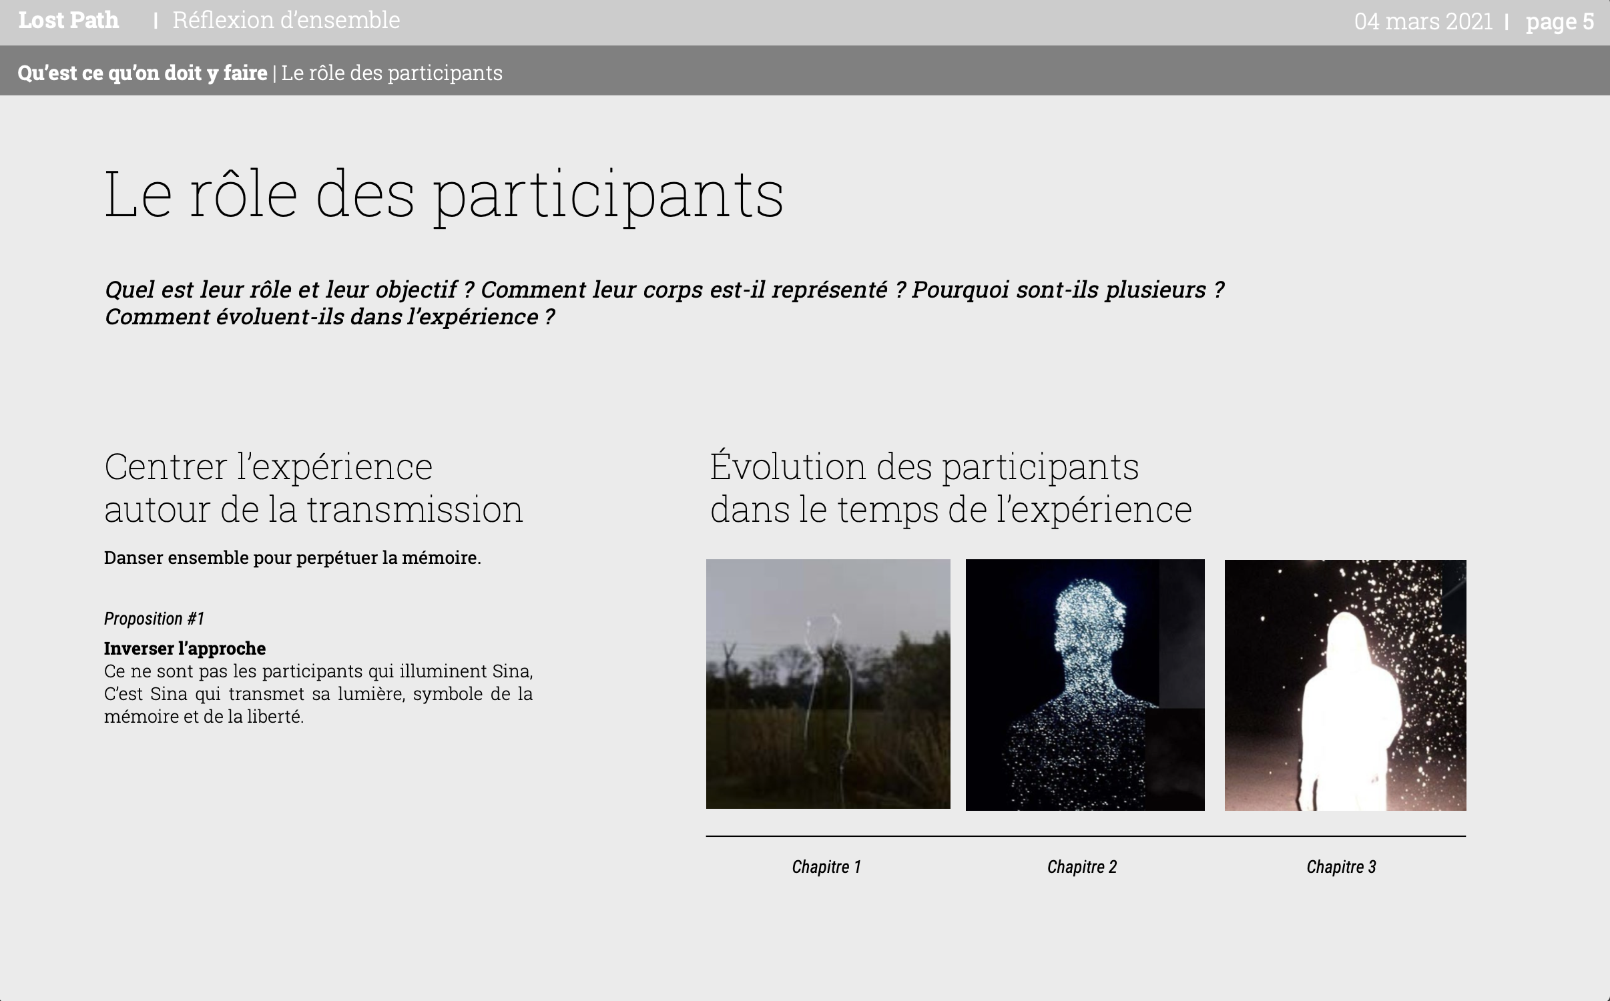1610x1001 pixels.
Task: Click the Chapitre 3 glowing figure image
Action: point(1345,685)
